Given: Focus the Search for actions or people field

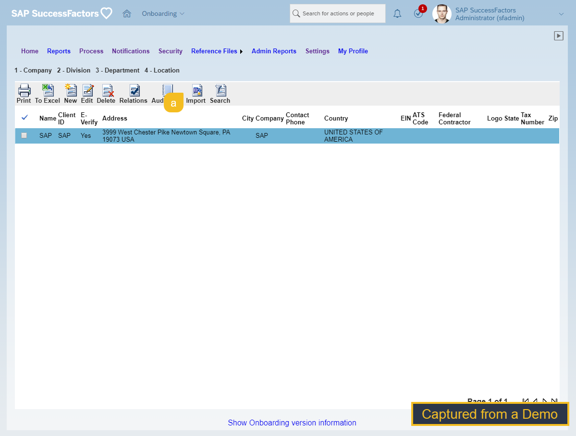Looking at the screenshot, I should pyautogui.click(x=338, y=13).
